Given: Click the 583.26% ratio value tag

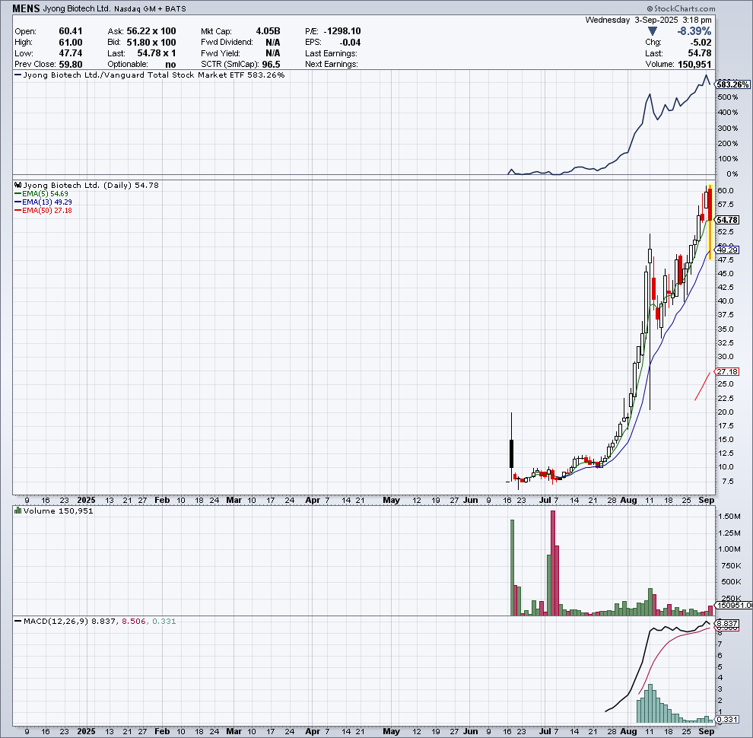Looking at the screenshot, I should [x=732, y=84].
